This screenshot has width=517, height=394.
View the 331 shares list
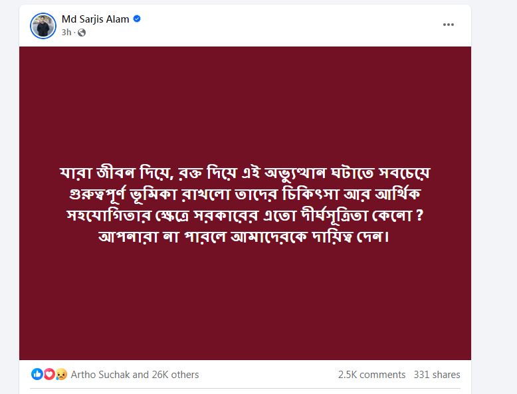click(437, 375)
